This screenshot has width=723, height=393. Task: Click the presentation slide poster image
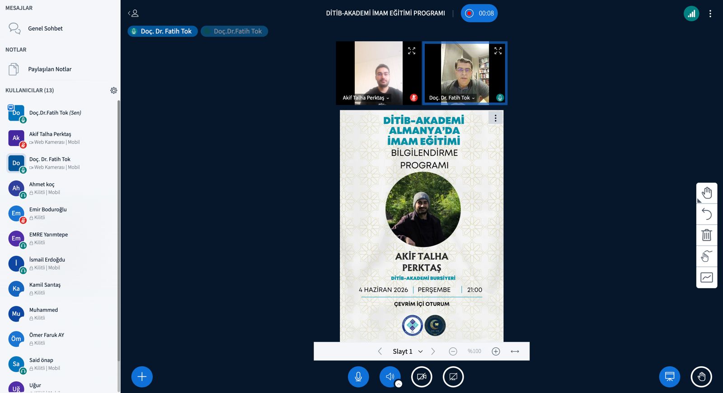coord(422,226)
